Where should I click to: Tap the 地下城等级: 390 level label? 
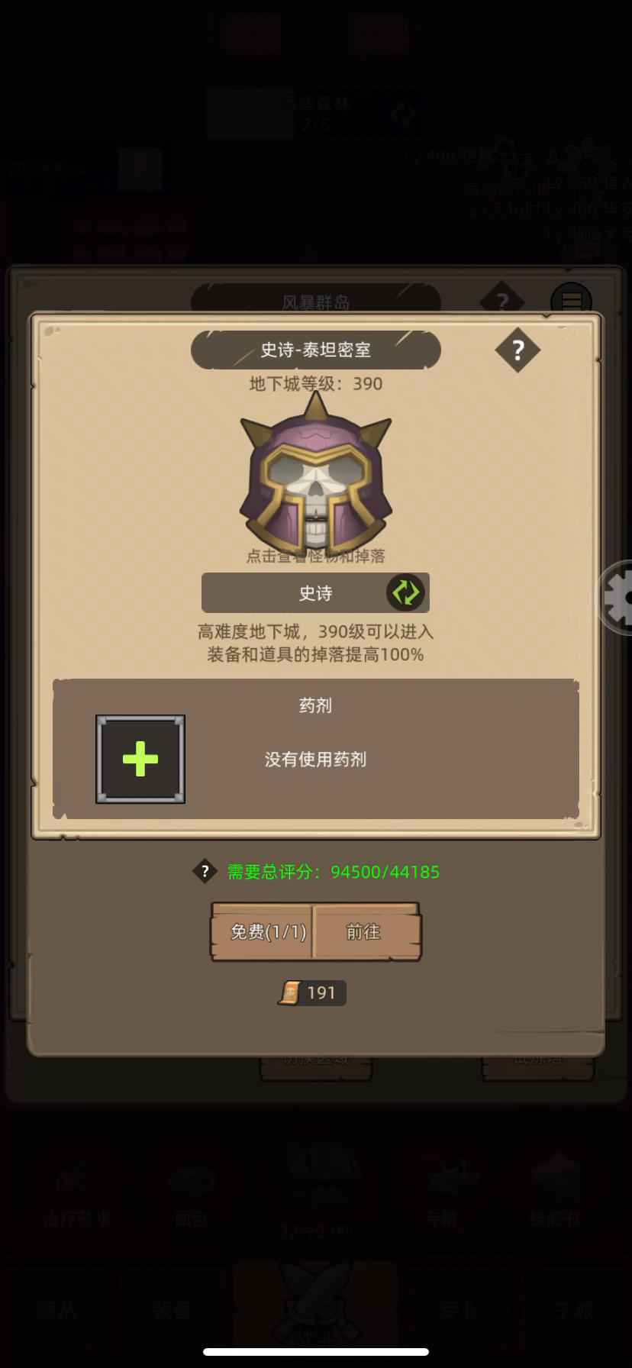316,383
